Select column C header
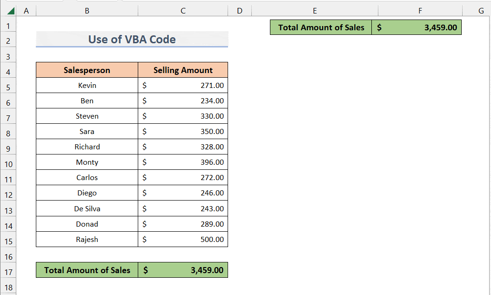The height and width of the screenshot is (295, 491). tap(183, 11)
